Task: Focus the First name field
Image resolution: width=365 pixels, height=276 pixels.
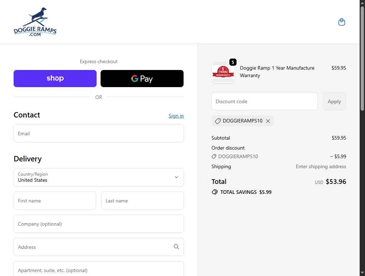Action: click(55, 201)
